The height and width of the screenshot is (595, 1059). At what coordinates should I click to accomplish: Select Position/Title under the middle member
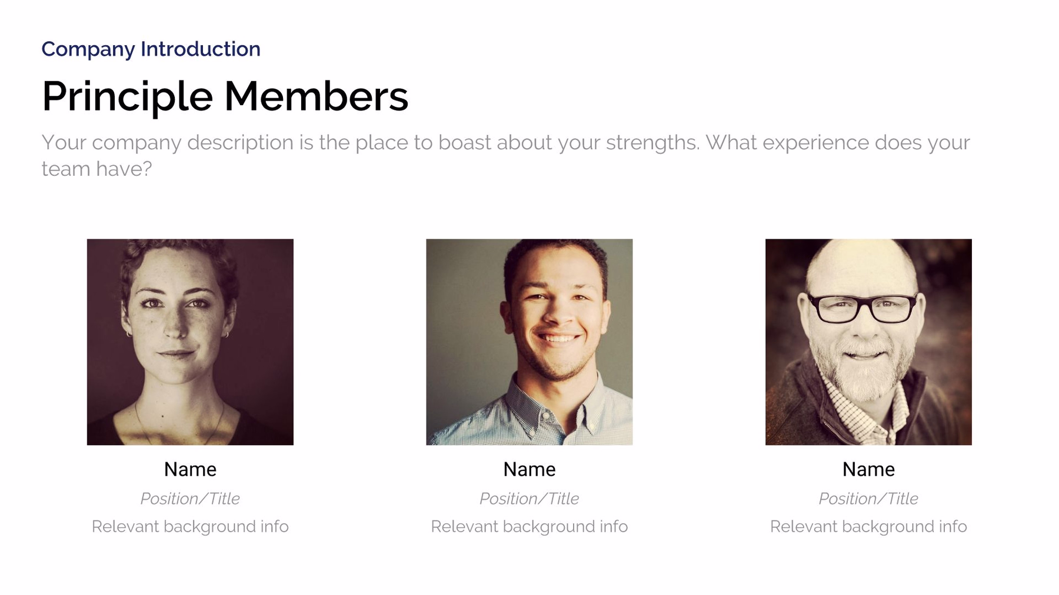[529, 499]
